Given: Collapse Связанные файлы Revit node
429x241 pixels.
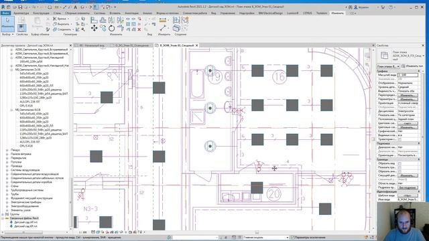Looking at the screenshot, I should pyautogui.click(x=3, y=218).
